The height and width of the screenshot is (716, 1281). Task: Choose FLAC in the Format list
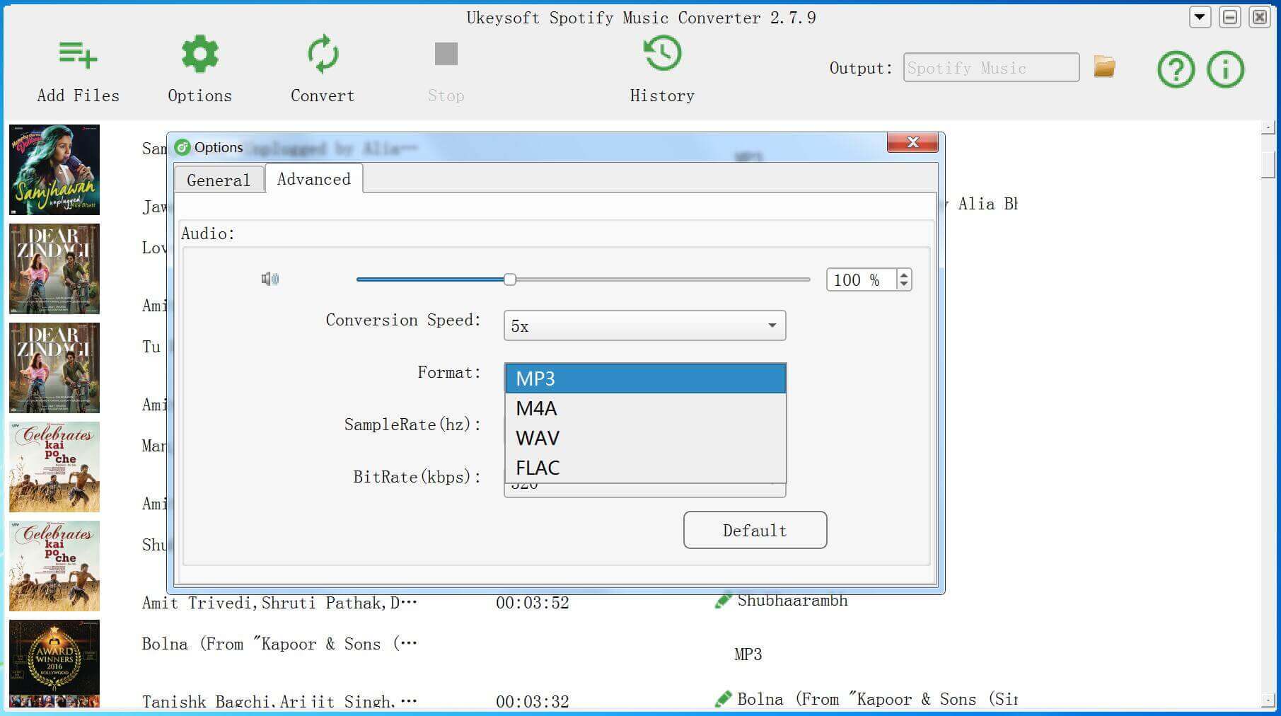pos(645,468)
